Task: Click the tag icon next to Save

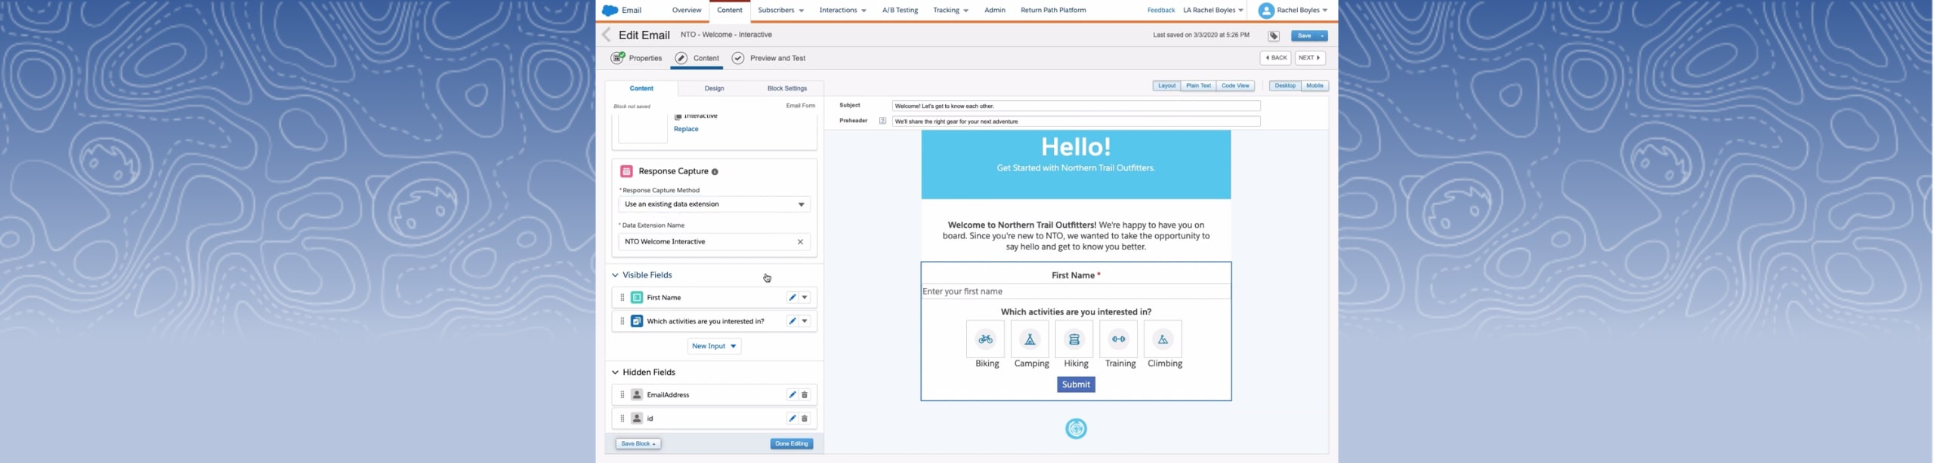Action: pyautogui.click(x=1274, y=36)
